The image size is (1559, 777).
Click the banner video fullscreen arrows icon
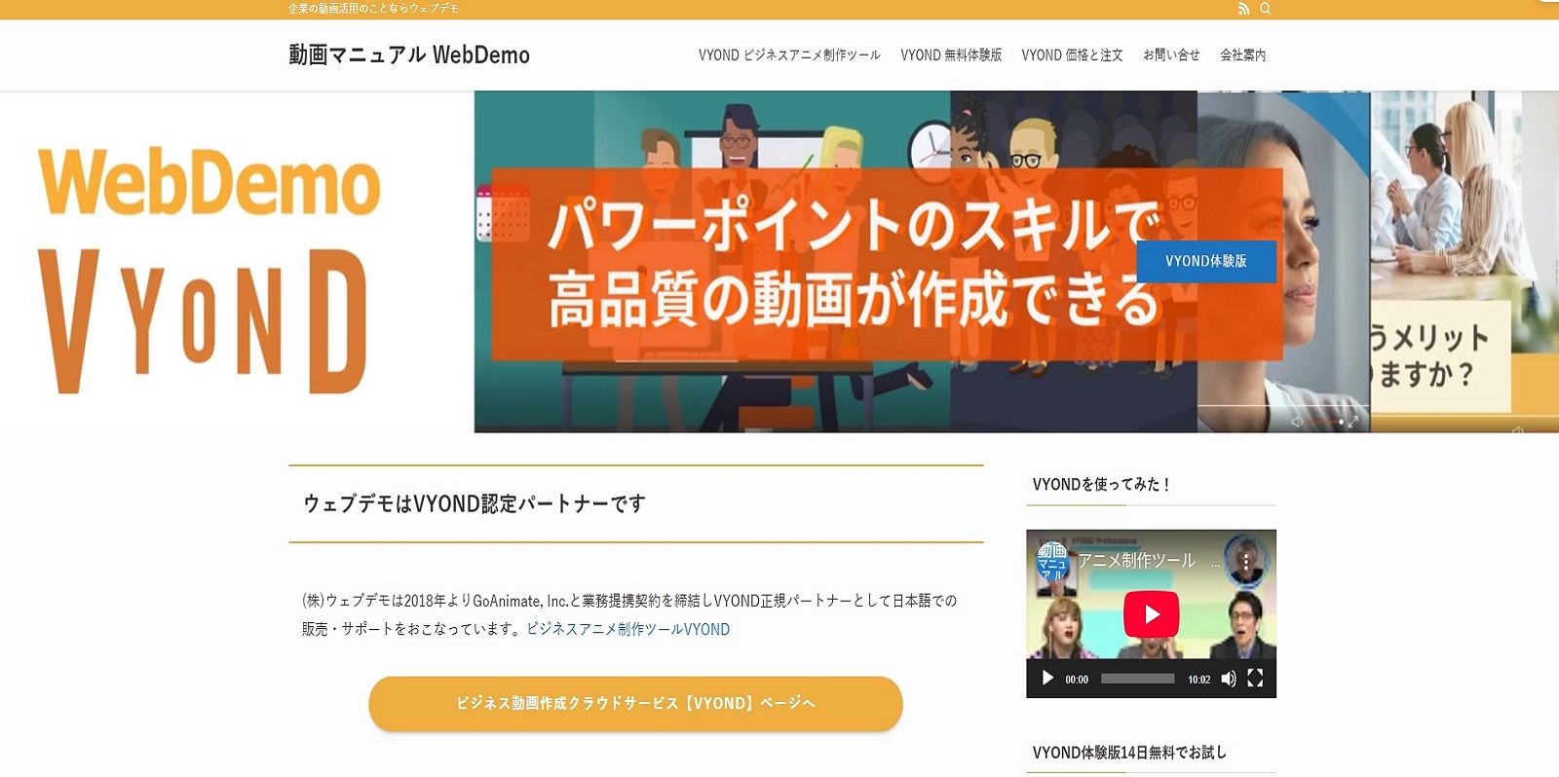(x=1353, y=422)
